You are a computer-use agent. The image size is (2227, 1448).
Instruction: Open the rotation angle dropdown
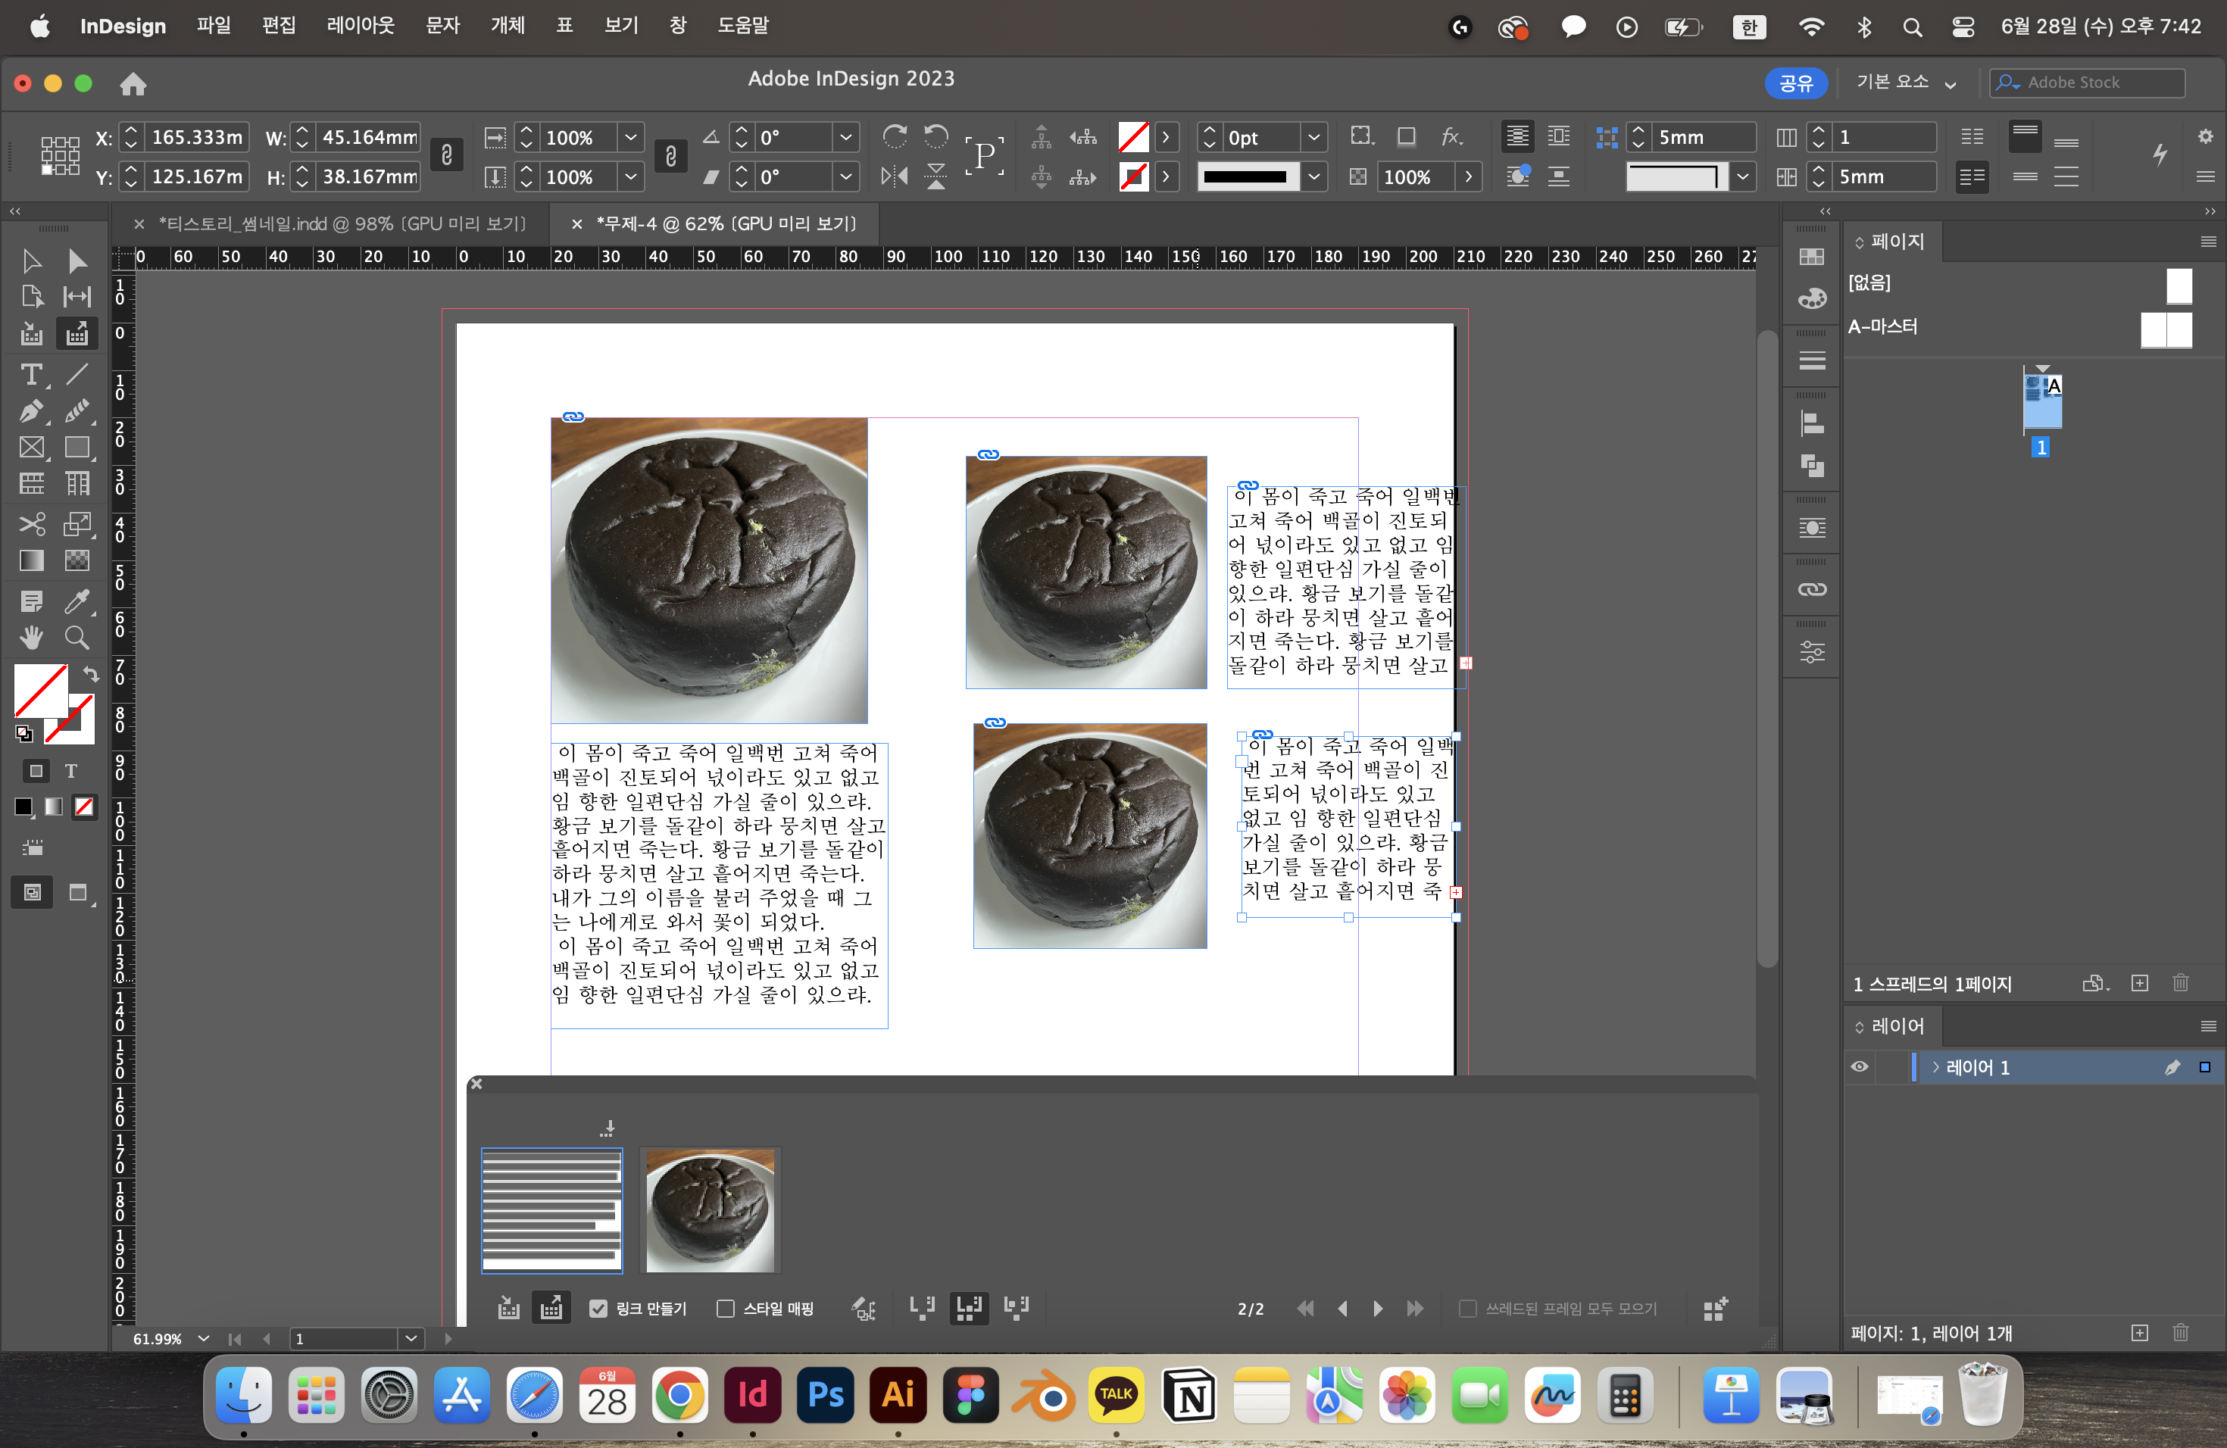[846, 138]
